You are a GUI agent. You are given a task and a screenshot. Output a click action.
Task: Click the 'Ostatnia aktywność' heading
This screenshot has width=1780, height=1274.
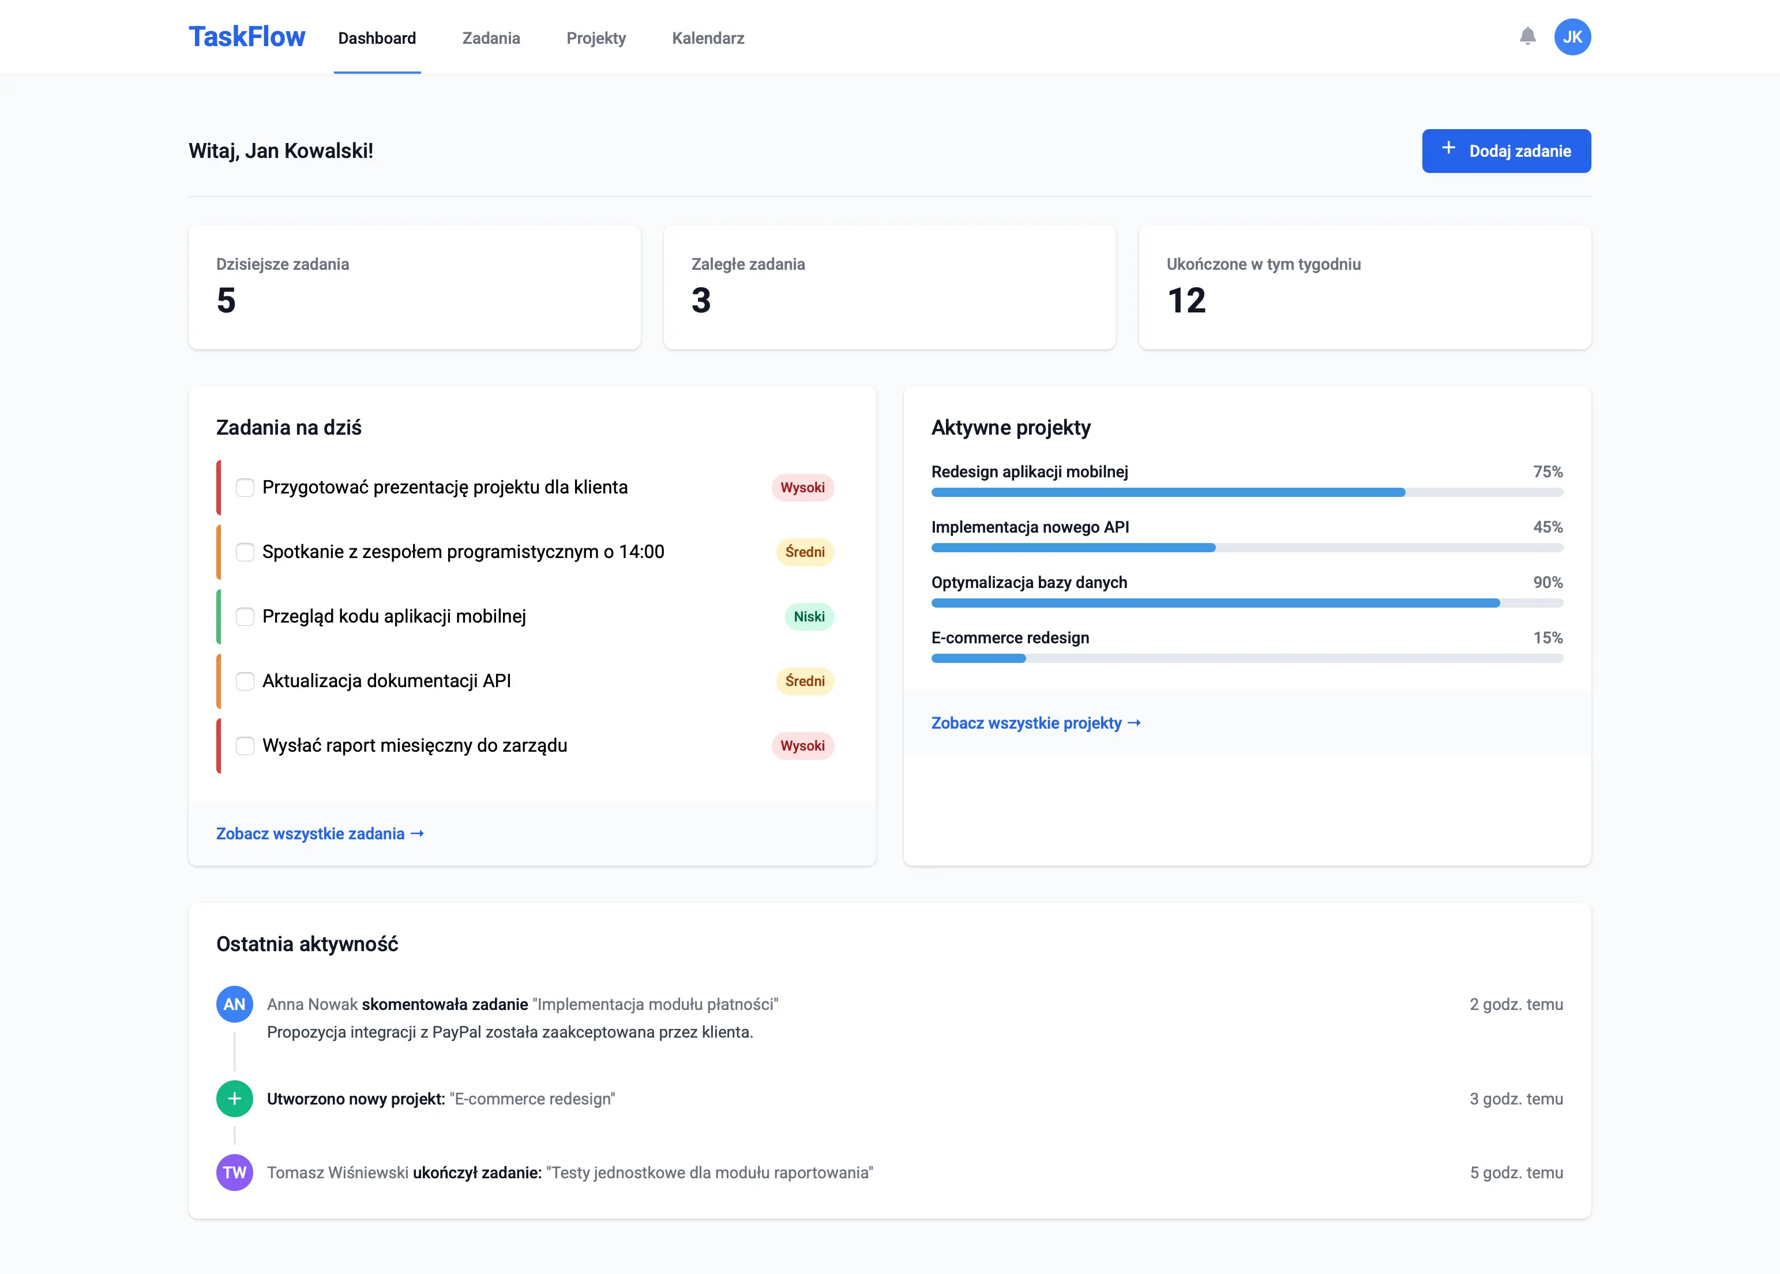pyautogui.click(x=307, y=944)
